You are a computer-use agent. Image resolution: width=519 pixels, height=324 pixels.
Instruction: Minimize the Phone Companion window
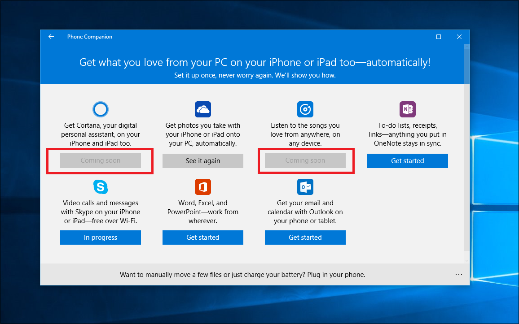click(418, 37)
